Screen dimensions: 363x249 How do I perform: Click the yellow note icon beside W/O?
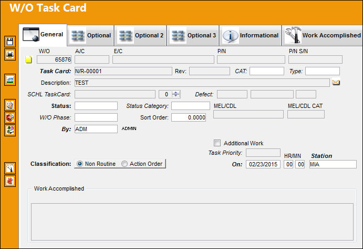coord(28,59)
